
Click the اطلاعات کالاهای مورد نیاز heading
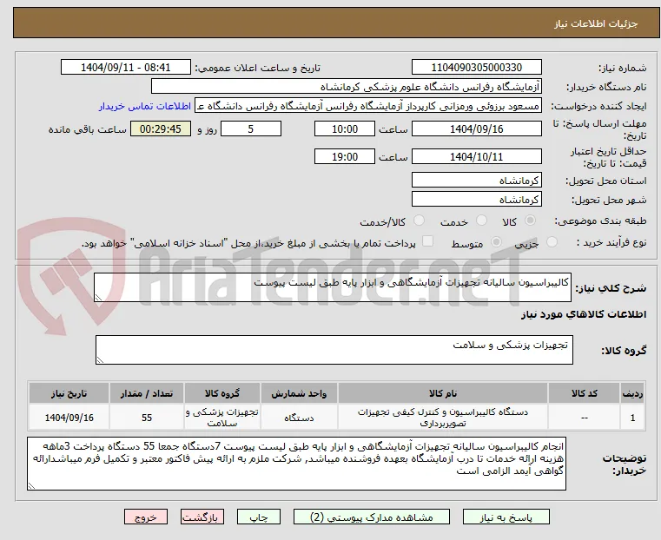coord(584,314)
